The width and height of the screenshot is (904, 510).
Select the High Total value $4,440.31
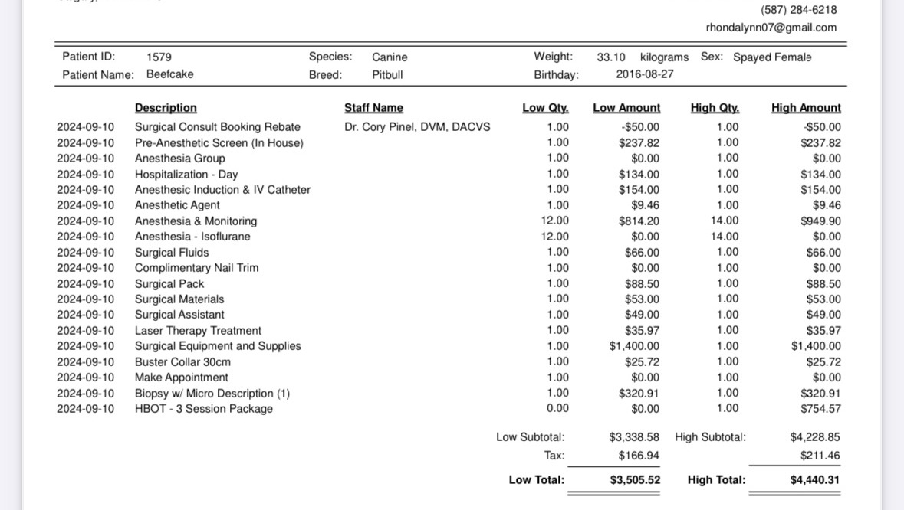click(x=815, y=479)
